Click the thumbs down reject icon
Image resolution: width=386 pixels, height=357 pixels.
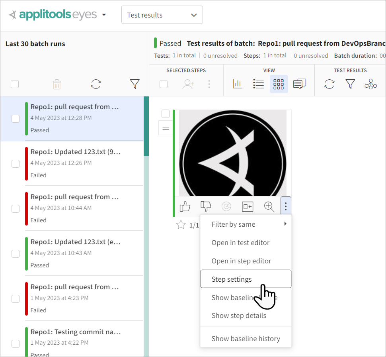[206, 206]
